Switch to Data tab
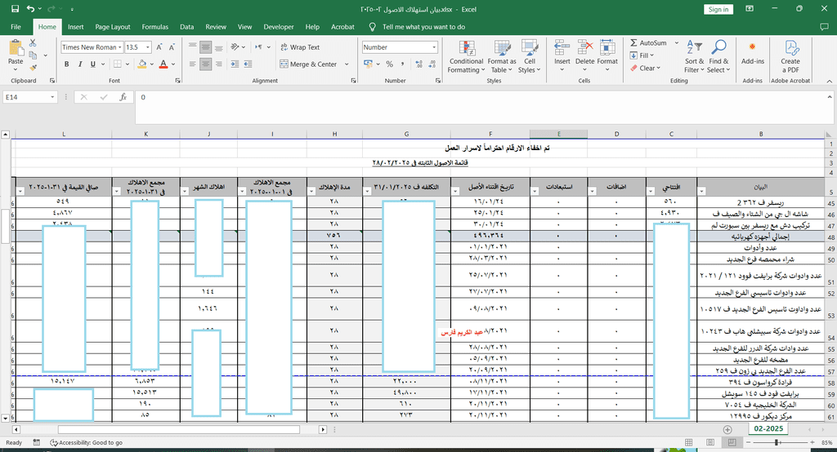The image size is (837, 452). [x=187, y=27]
